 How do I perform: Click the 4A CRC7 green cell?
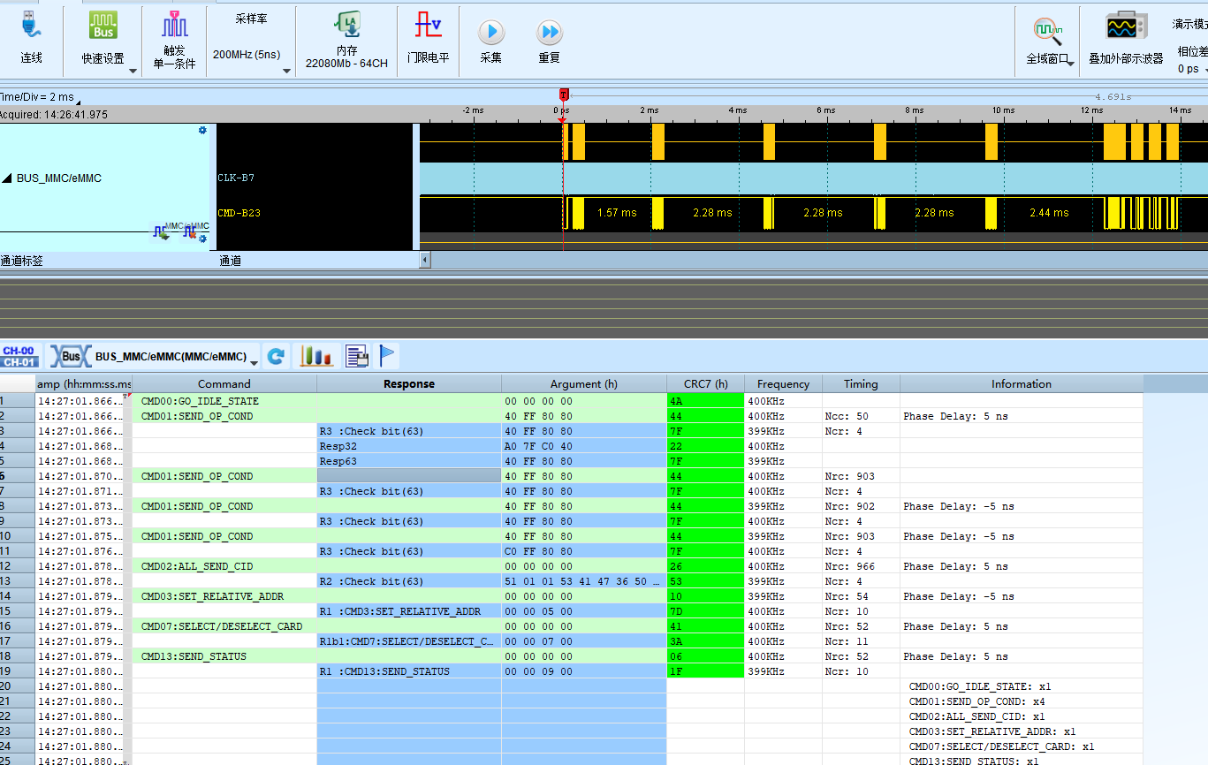click(x=706, y=401)
